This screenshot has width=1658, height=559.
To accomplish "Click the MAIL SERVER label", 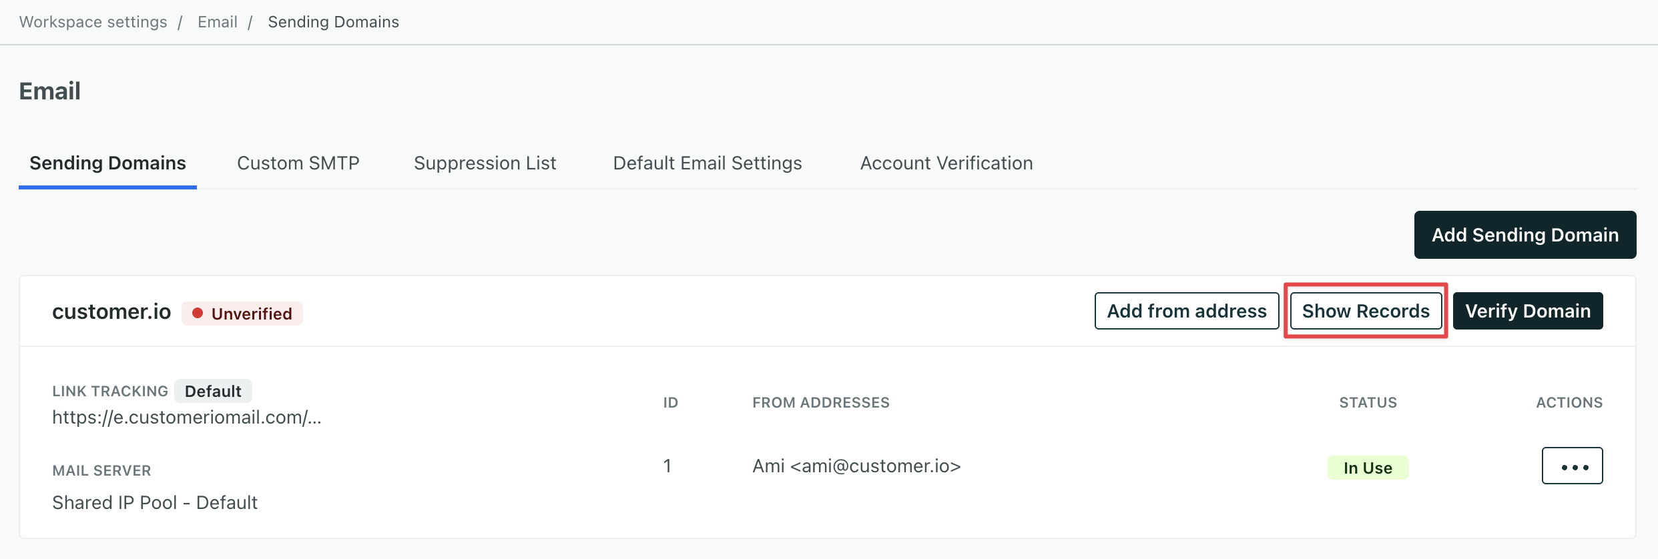I will click(101, 470).
